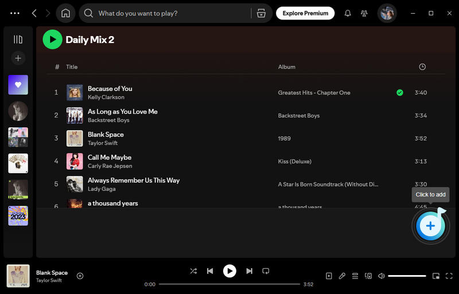Viewport: 459px width, 294px height.
Task: Click the blue plus add-music button
Action: [x=430, y=226]
